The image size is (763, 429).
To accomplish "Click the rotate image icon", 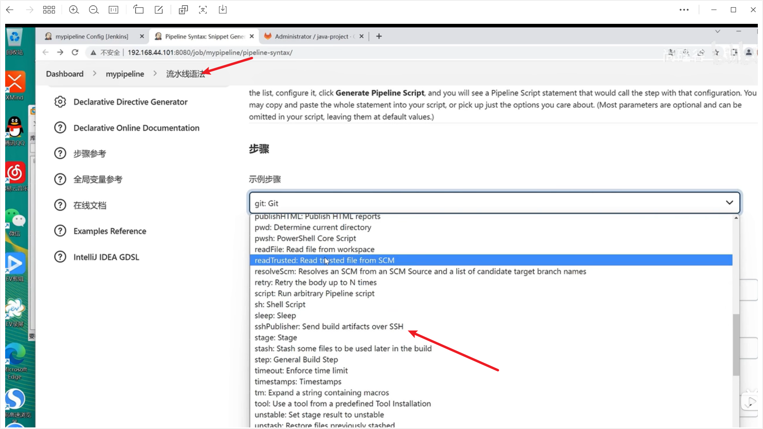I will click(138, 10).
